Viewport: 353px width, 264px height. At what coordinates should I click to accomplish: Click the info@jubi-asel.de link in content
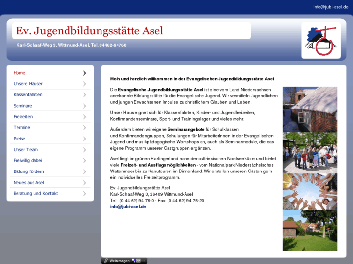pyautogui.click(x=128, y=207)
